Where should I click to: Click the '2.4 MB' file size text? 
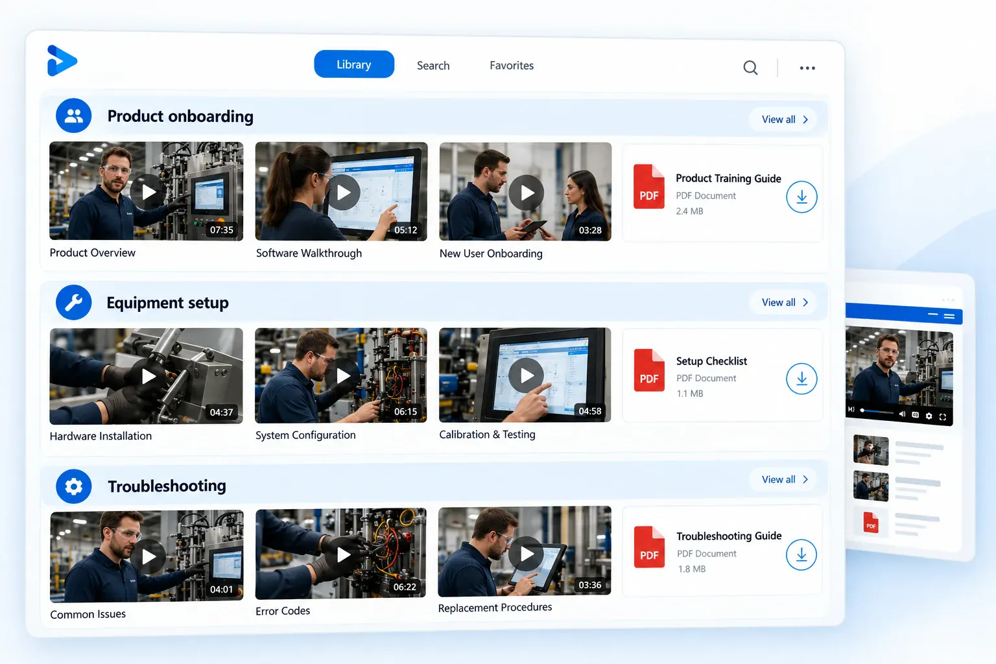[689, 211]
